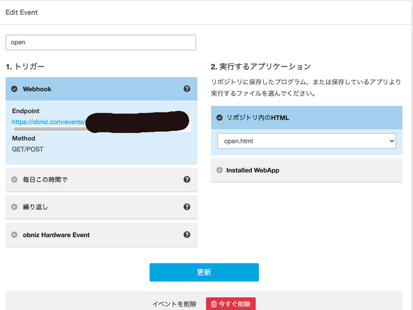Select the 毎日この時間で trigger option
The width and height of the screenshot is (413, 310).
pyautogui.click(x=14, y=180)
